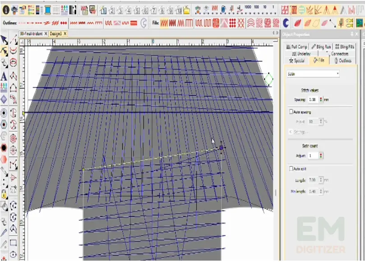The image size is (365, 262).
Task: Click the tab scroll left arrow
Action: pyautogui.click(x=274, y=33)
